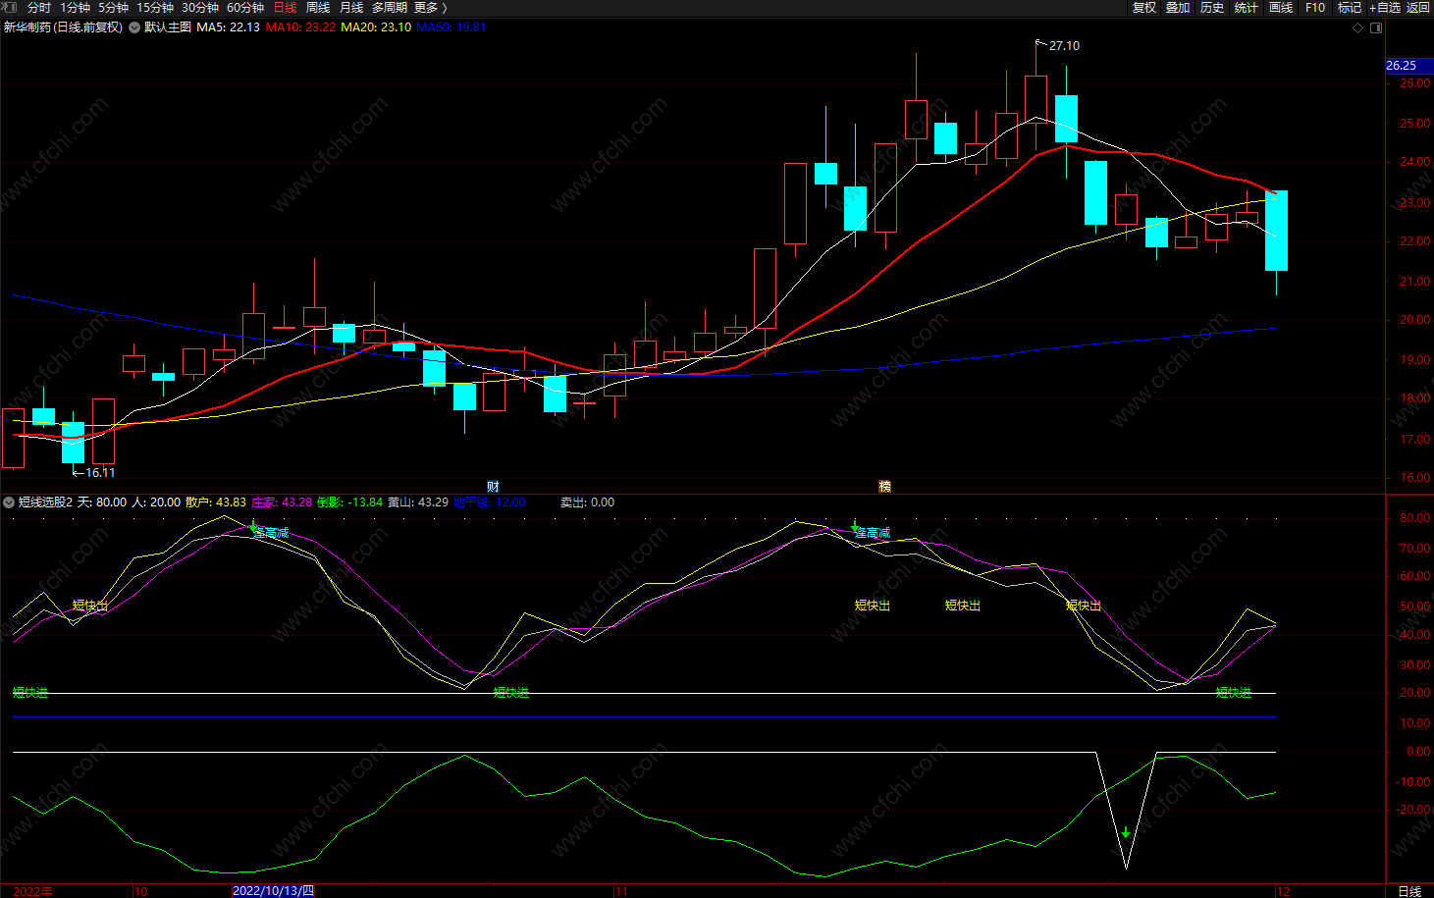Click the 2022年 label on the time axis
Screen dimensions: 1434x898
[x=32, y=891]
